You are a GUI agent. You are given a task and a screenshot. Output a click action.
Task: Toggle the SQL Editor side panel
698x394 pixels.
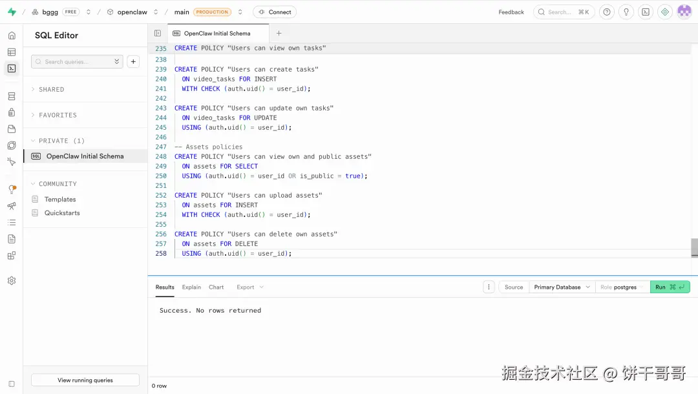(158, 34)
